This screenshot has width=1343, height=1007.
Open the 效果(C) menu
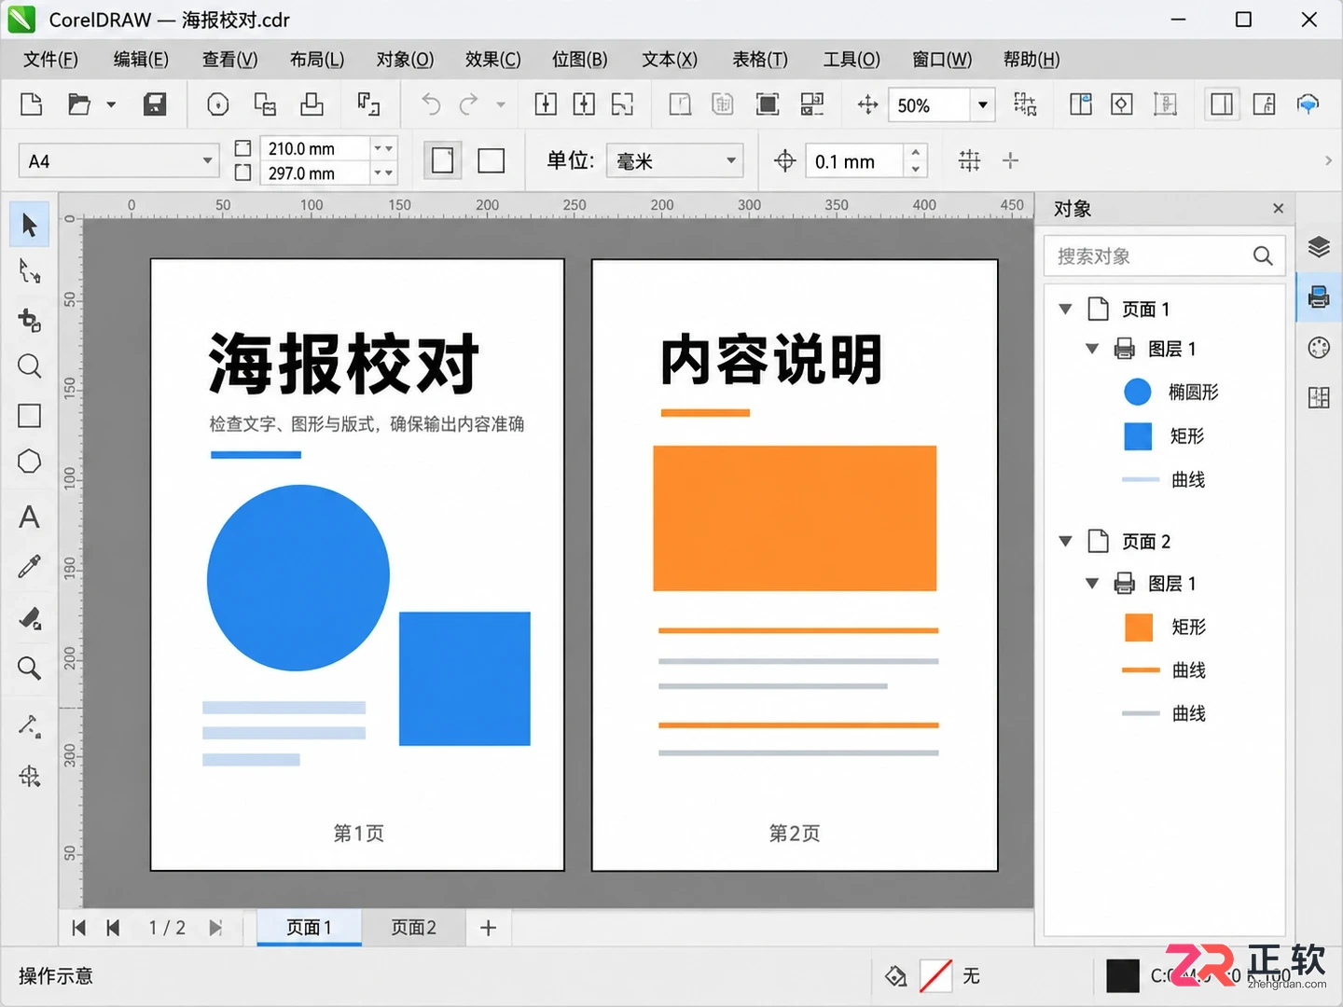point(493,60)
